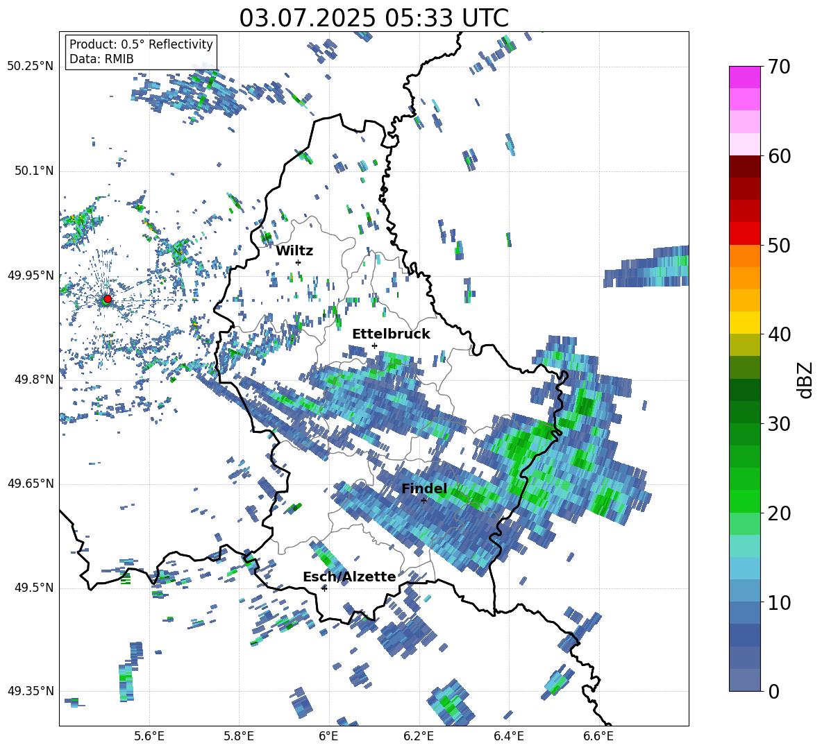Click the Data: RMIB text
822x750 pixels.
click(101, 59)
